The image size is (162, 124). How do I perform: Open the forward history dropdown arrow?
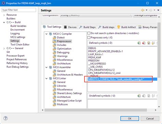154,10
